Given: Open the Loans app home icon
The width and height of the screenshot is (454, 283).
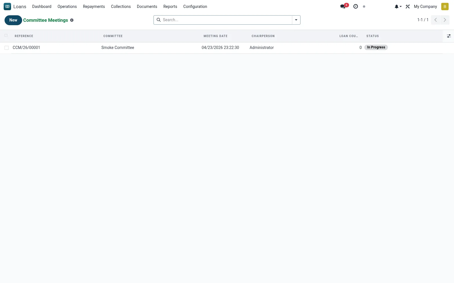Looking at the screenshot, I should pyautogui.click(x=7, y=7).
